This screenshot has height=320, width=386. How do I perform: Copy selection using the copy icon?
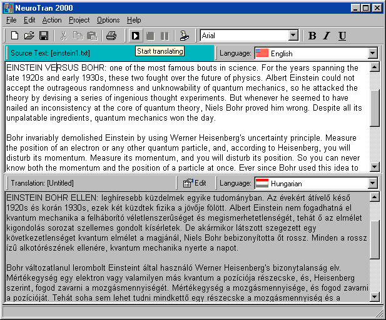(78, 36)
